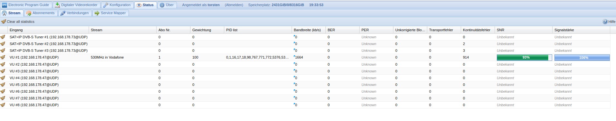616x121 pixels.
Task: Click the Gewichtung value 100
Action: pyautogui.click(x=195, y=57)
